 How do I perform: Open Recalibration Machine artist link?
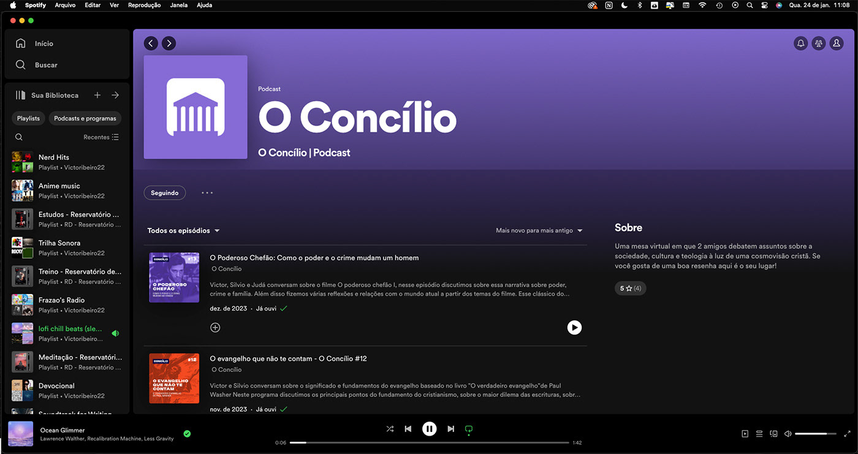[115, 439]
